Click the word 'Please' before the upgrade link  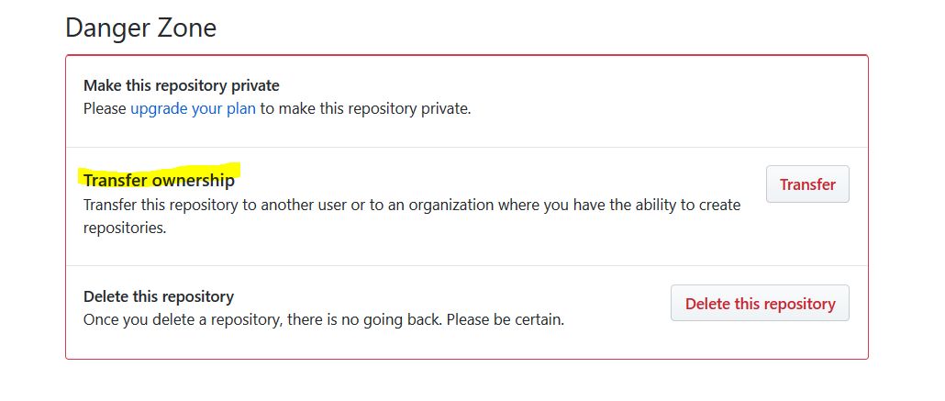click(105, 109)
